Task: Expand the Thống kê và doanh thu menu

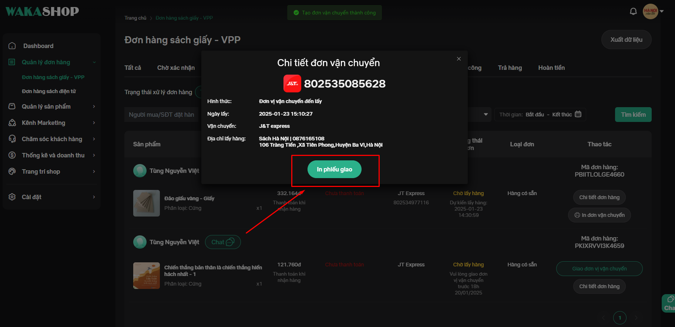Action: (94, 155)
